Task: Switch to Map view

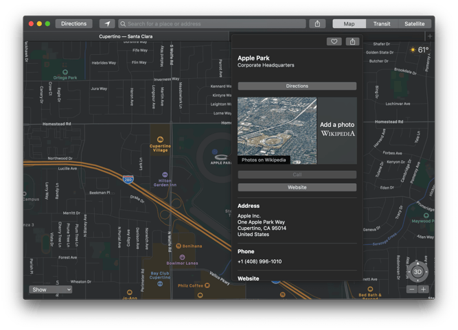Action: (349, 23)
